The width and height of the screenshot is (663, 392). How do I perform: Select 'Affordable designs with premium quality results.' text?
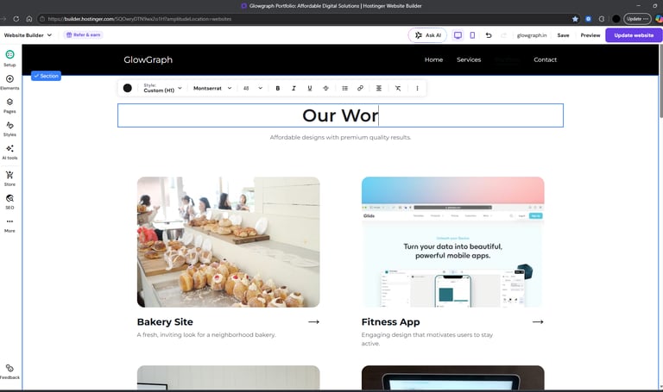coord(340,138)
